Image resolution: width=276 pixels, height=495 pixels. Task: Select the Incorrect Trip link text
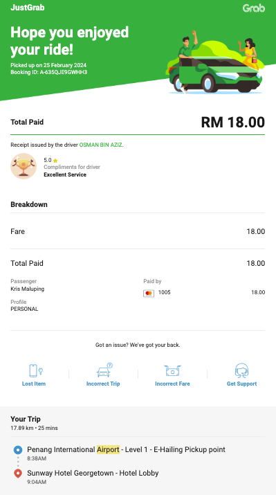coord(103,384)
